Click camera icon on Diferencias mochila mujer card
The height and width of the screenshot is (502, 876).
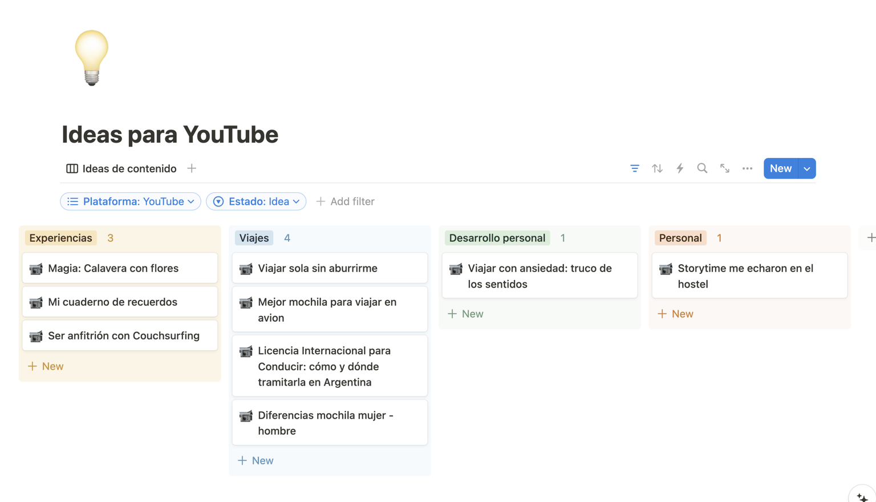[246, 416]
